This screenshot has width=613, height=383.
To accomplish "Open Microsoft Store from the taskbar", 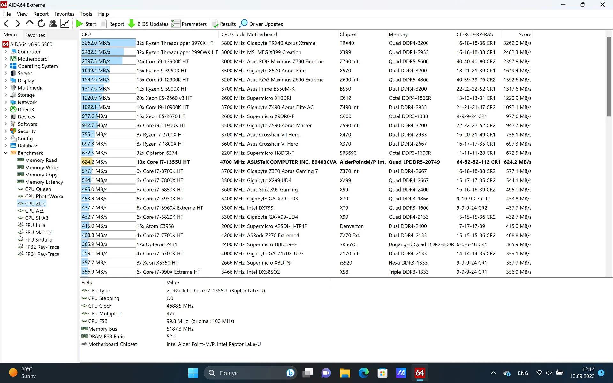I will pyautogui.click(x=382, y=373).
